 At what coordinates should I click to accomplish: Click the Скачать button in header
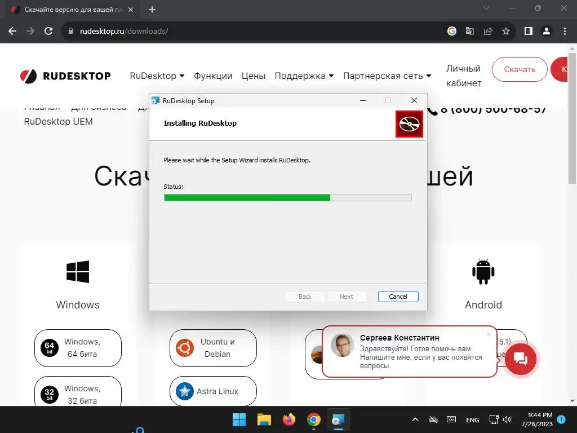pyautogui.click(x=520, y=69)
